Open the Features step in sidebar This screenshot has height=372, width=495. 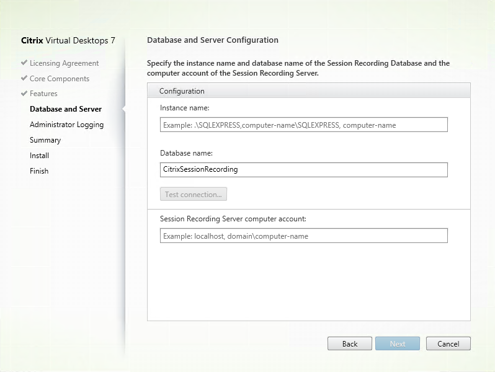[43, 94]
